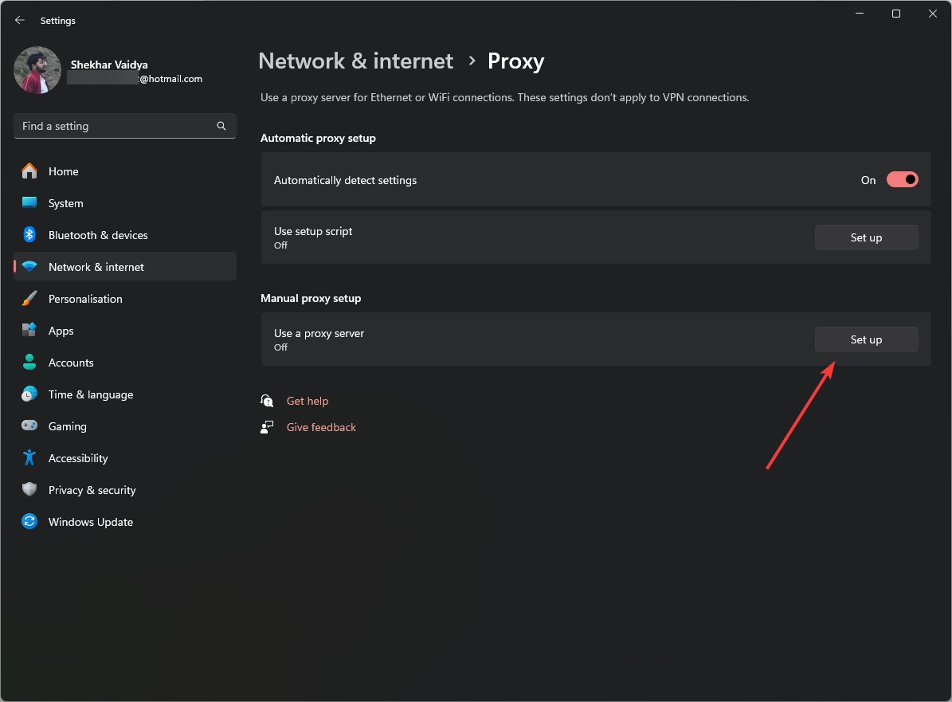Click the back arrow at top left
Viewport: 952px width, 702px height.
[x=19, y=20]
